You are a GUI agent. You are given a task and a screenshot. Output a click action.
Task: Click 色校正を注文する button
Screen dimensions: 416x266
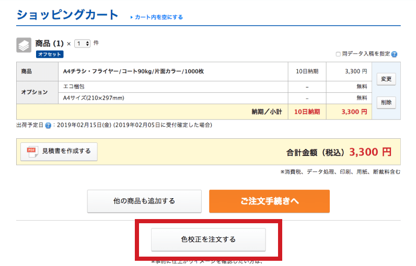(209, 240)
